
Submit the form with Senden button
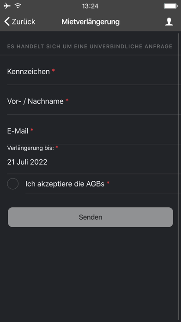[x=90, y=217]
